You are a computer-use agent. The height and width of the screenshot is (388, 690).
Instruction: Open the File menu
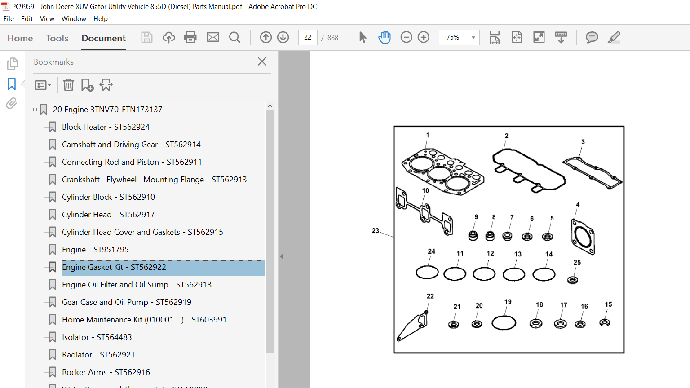(9, 19)
